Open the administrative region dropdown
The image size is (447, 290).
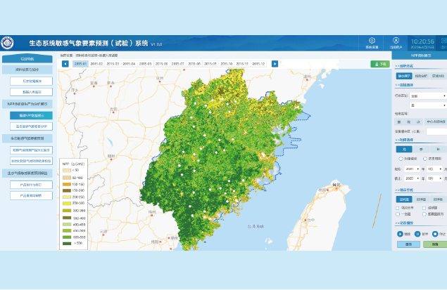(x=427, y=95)
